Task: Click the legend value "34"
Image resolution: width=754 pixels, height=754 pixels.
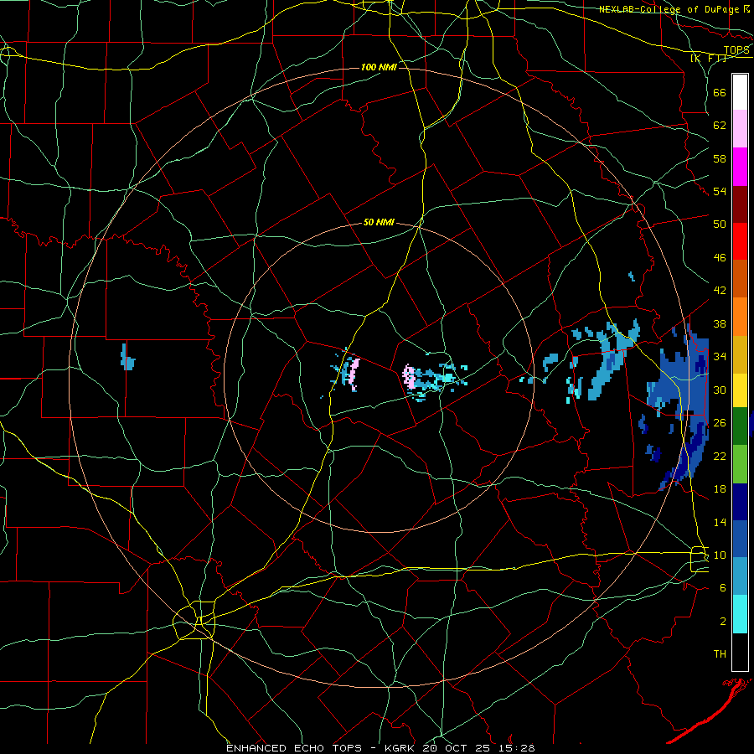Action: 720,356
